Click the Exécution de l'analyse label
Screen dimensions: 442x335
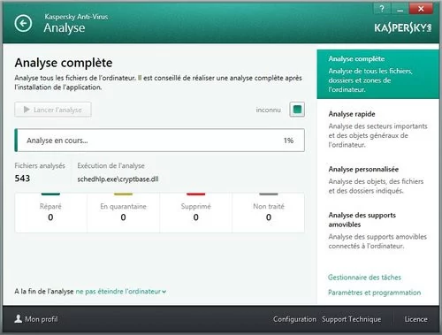pyautogui.click(x=110, y=165)
